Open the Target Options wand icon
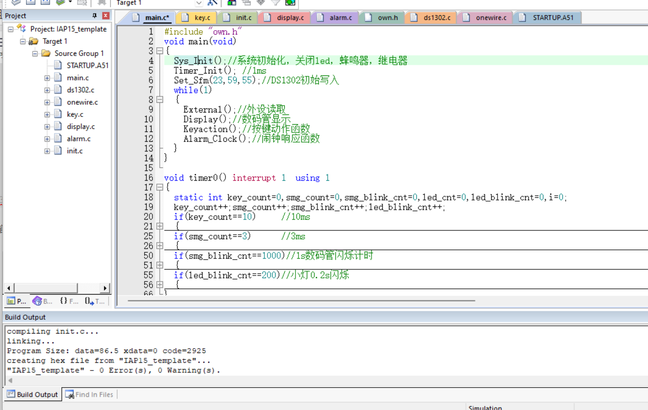Viewport: 648px width, 410px height. click(212, 2)
